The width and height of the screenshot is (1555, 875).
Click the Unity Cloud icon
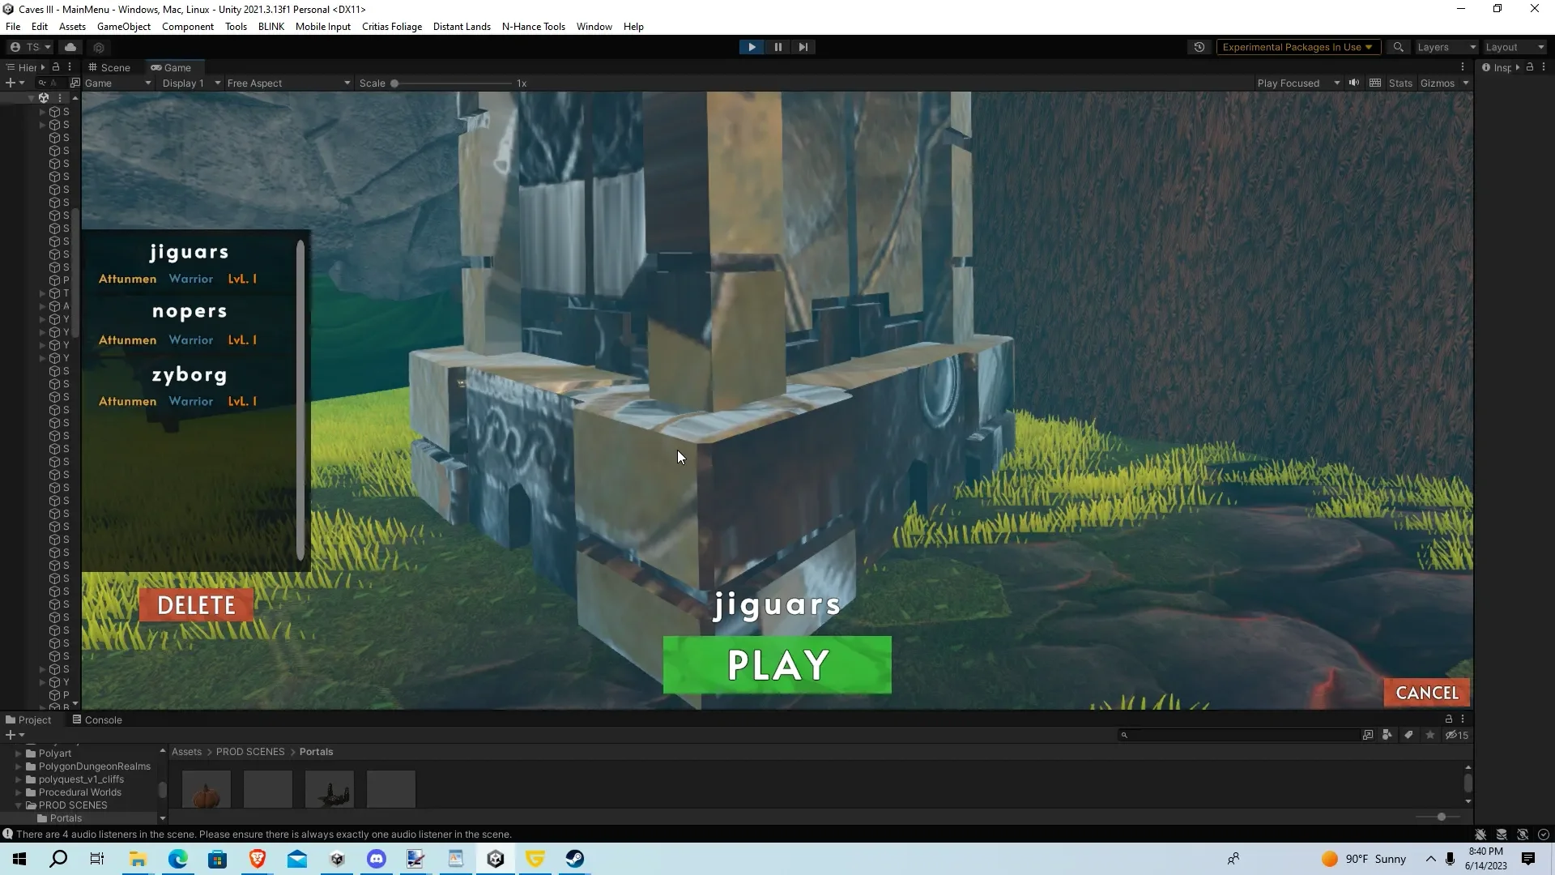tap(70, 47)
